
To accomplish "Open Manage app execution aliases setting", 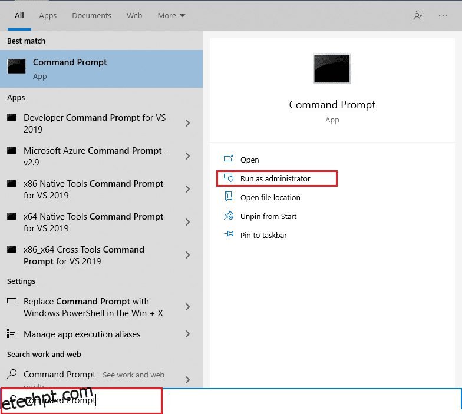I will pos(101,334).
